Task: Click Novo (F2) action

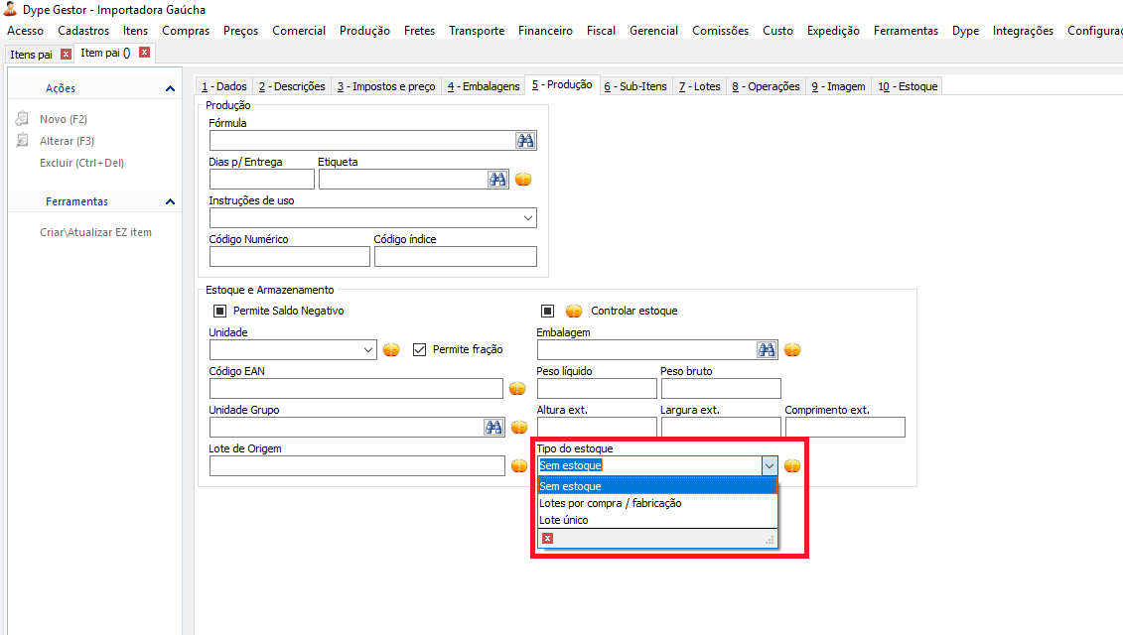Action: (63, 119)
